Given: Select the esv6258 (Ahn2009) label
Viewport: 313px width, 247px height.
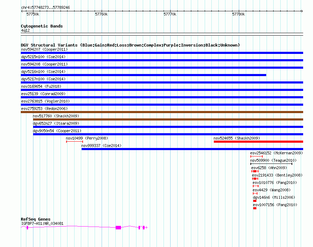Looking at the screenshot, I should [269, 168].
